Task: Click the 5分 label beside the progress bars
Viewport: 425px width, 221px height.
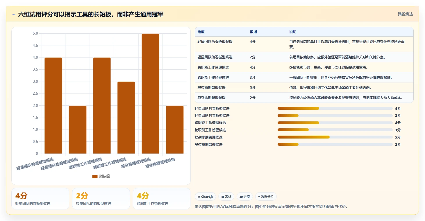Action: [x=398, y=137]
